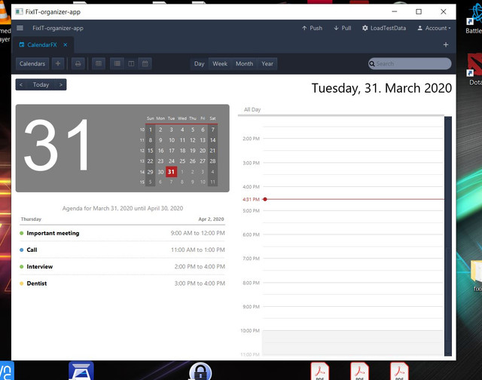Open the scanner application desktop icon
Screen dimensions: 482x380
click(x=81, y=371)
